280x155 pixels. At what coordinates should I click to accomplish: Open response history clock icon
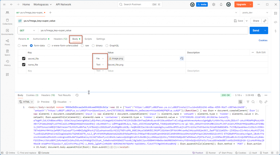(x=77, y=95)
